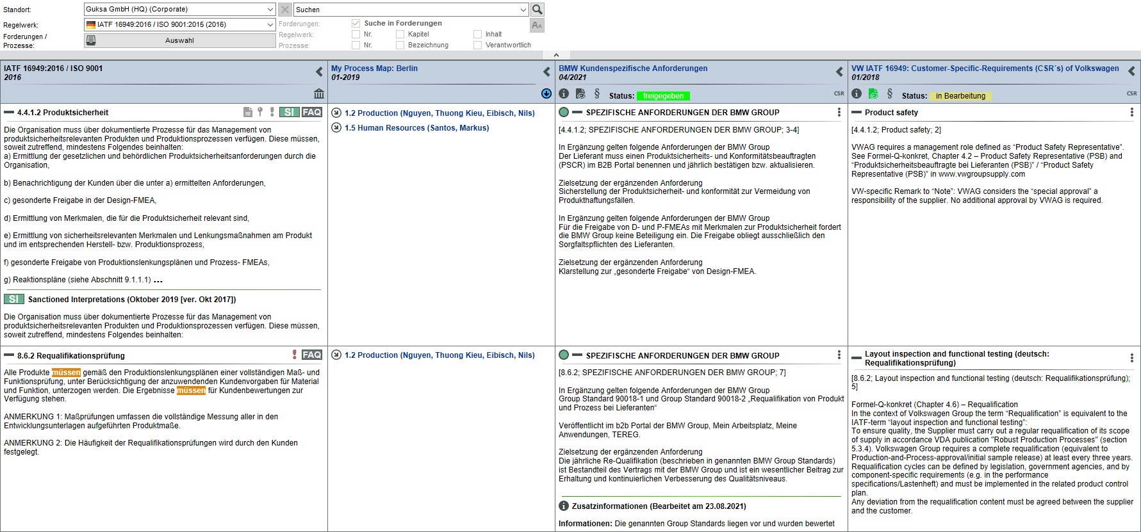The height and width of the screenshot is (532, 1141).
Task: Enable the Regelwerk Nr. checkbox
Action: [x=356, y=34]
